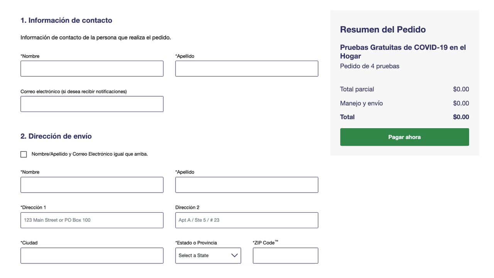
Task: Click the Ciudad input field
Action: (92, 256)
